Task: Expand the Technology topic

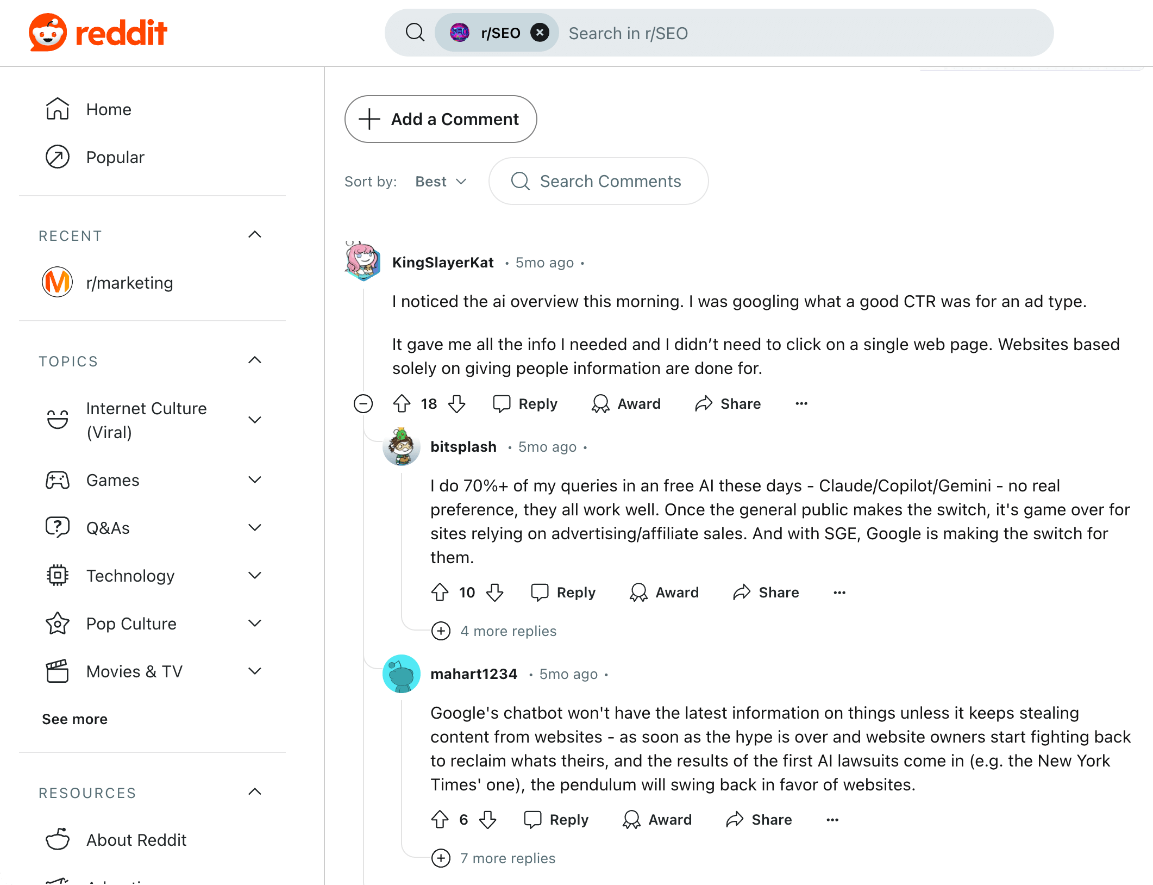Action: click(x=255, y=575)
